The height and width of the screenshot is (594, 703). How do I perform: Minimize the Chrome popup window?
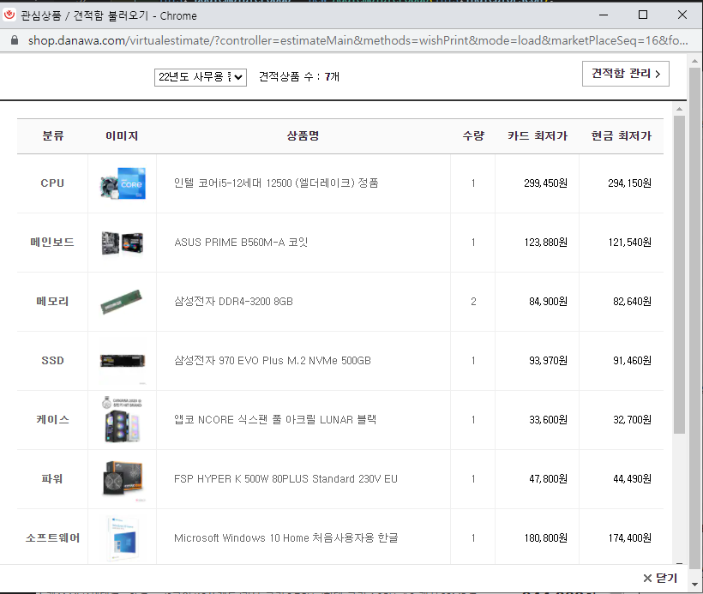[604, 15]
